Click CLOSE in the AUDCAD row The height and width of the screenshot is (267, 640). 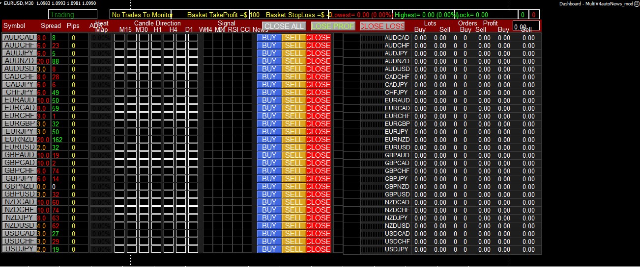pyautogui.click(x=319, y=37)
